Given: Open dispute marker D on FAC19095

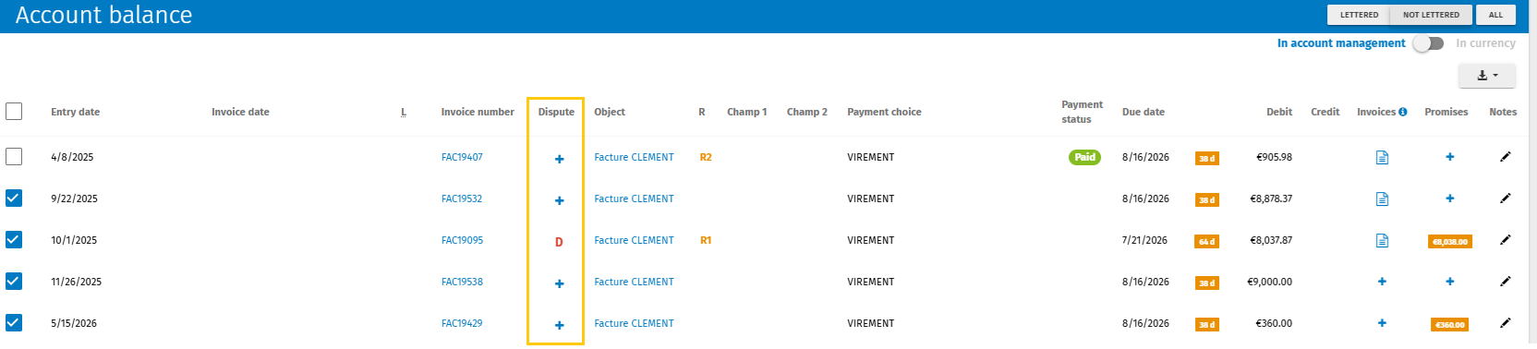Looking at the screenshot, I should coord(559,242).
